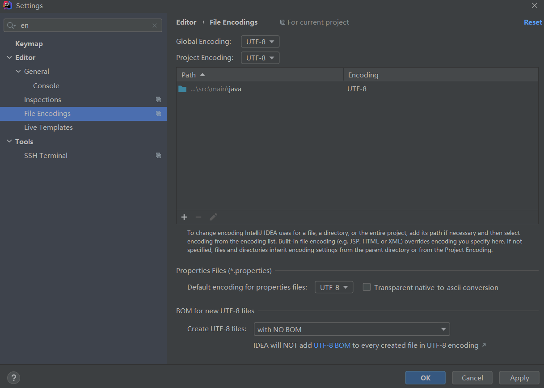Click the external link arrow after the BOM note

(x=484, y=345)
